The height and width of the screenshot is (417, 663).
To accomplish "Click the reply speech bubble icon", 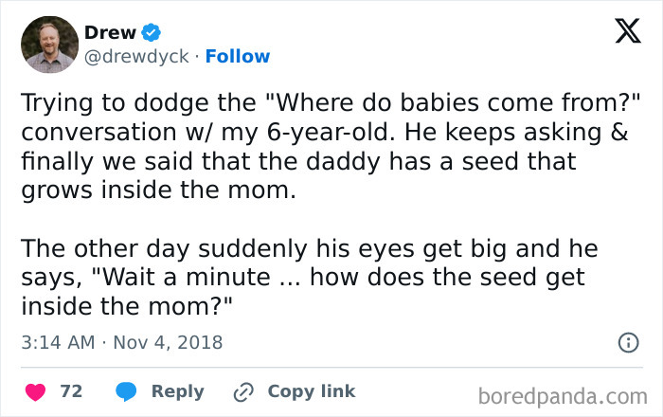I will point(127,391).
